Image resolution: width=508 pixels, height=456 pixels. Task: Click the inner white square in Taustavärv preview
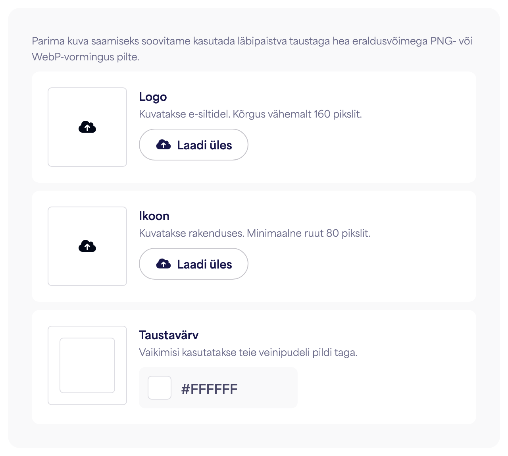click(x=87, y=365)
